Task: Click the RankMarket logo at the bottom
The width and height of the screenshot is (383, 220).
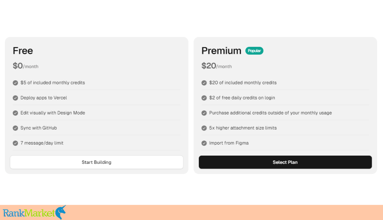Action: coord(35,212)
